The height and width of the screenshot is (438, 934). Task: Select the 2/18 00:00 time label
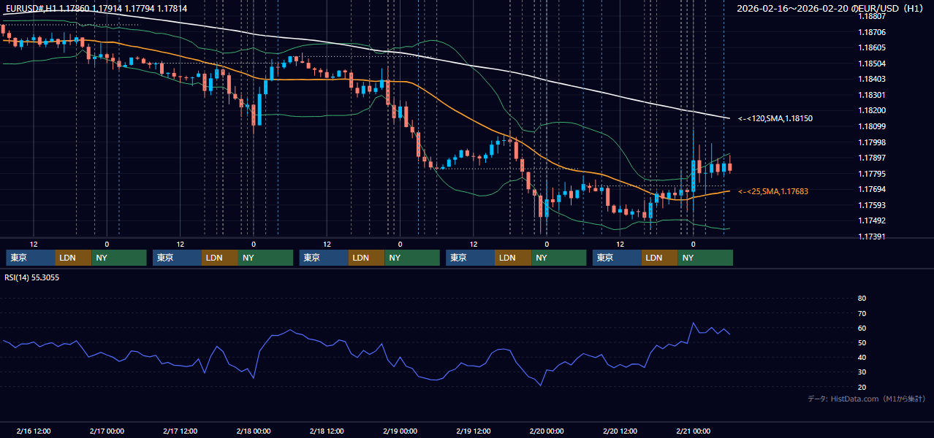point(254,431)
